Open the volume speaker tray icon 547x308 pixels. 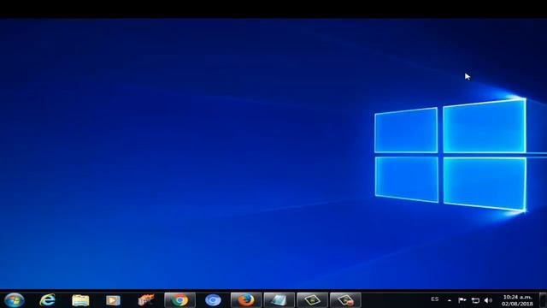tap(488, 300)
